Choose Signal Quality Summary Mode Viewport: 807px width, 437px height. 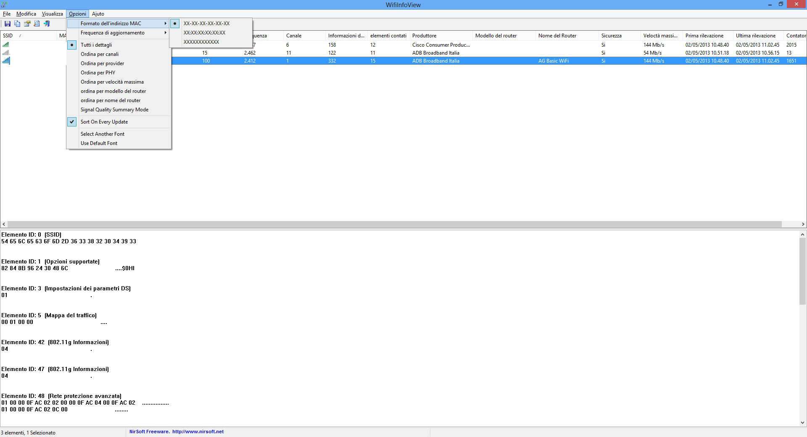click(119, 110)
